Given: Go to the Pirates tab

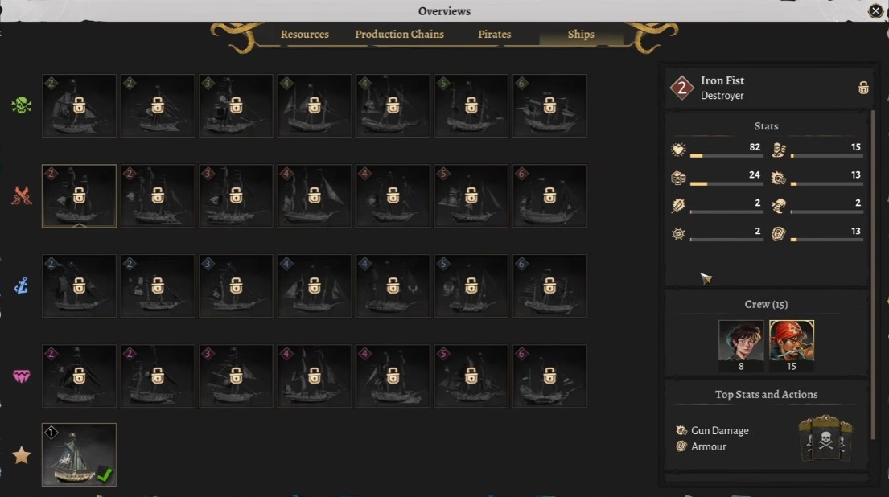Looking at the screenshot, I should click(x=495, y=34).
